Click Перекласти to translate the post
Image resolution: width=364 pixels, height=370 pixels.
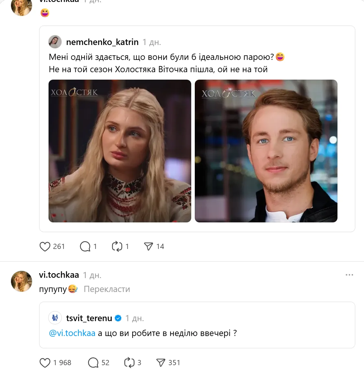pos(107,289)
